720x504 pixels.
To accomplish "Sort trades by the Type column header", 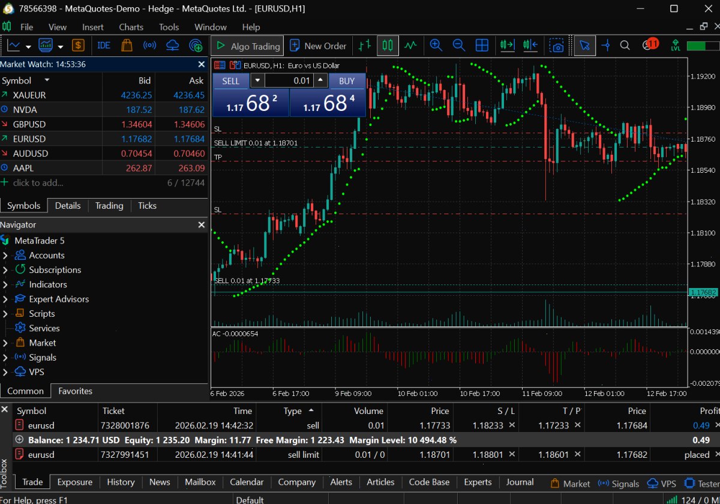I will (292, 411).
